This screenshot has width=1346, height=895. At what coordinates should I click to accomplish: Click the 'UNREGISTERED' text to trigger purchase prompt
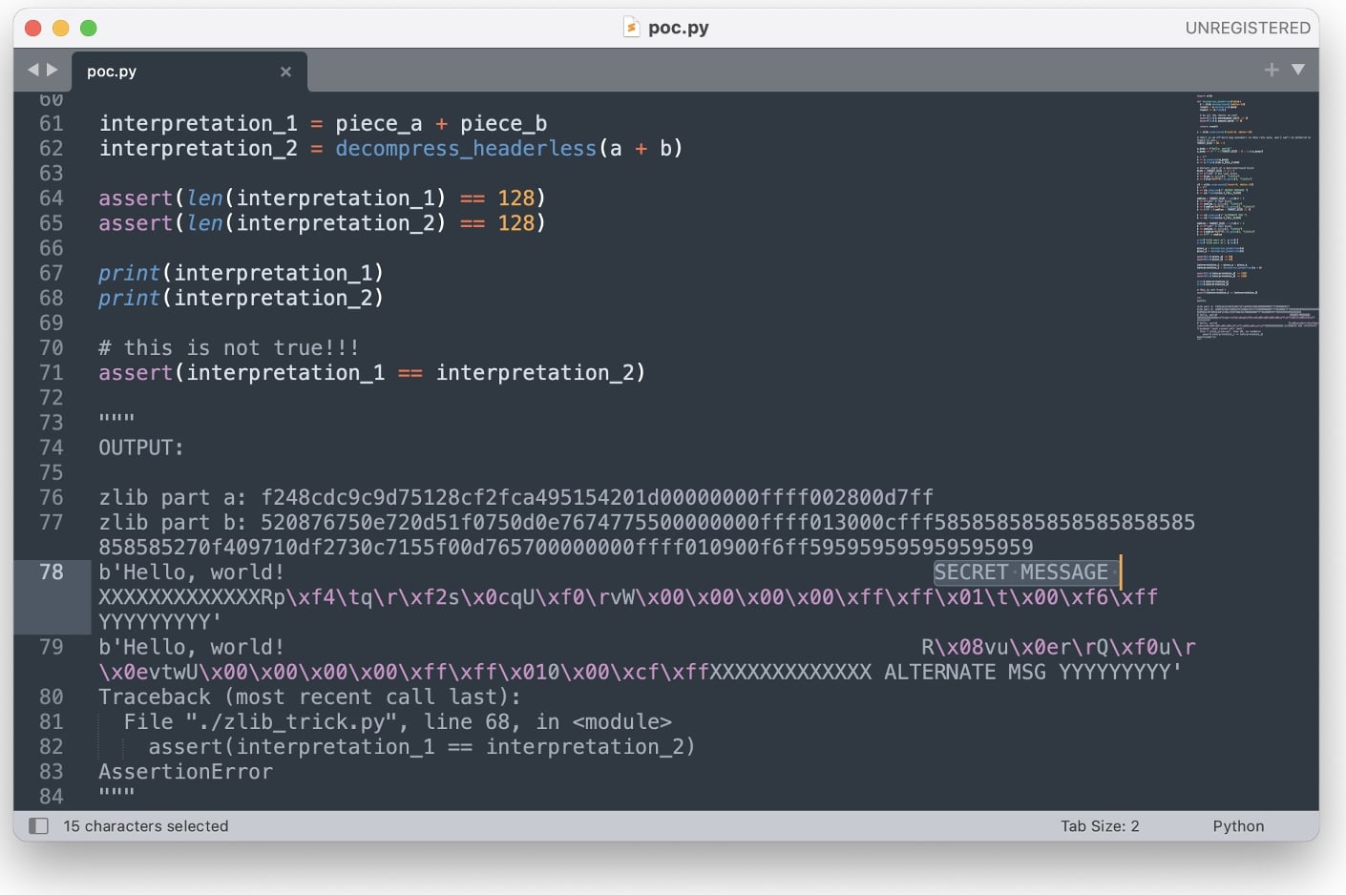coord(1248,28)
